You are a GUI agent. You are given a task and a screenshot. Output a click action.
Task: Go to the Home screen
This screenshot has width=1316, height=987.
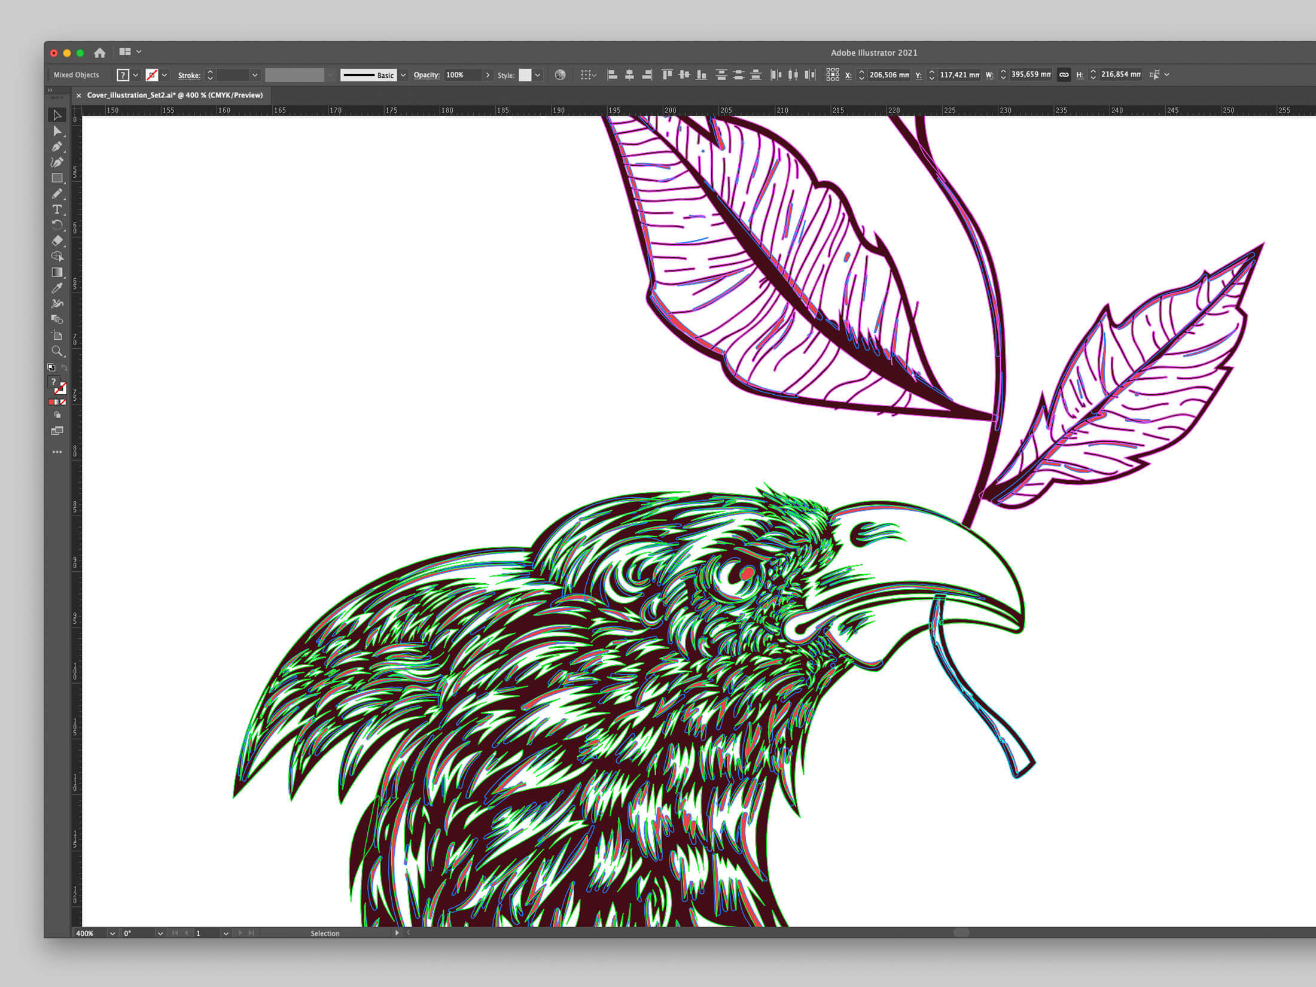pos(100,53)
